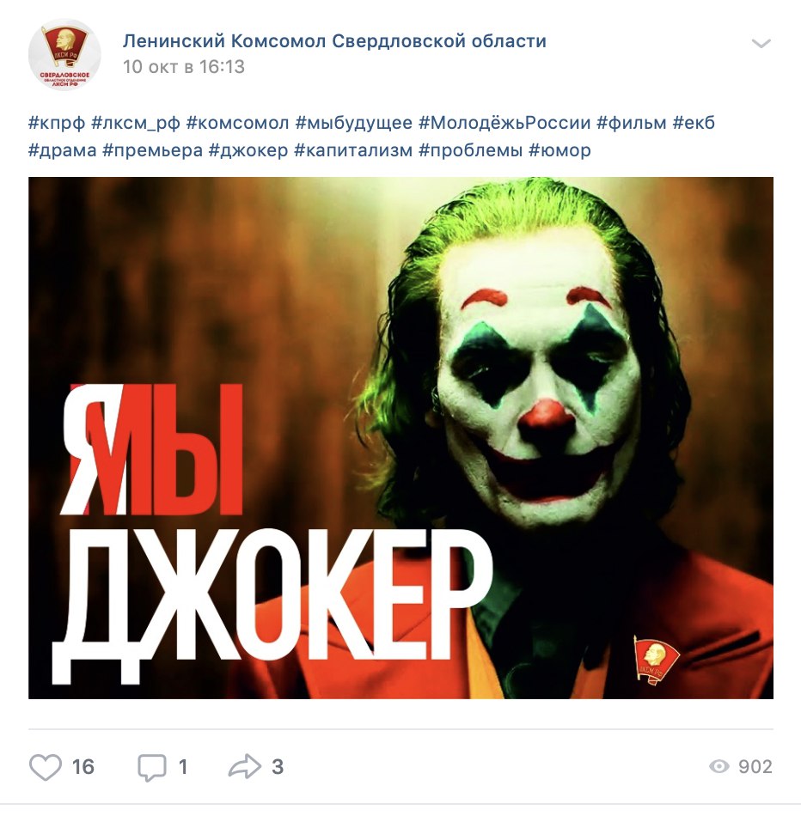The width and height of the screenshot is (801, 816).
Task: Follow the #юмор hashtag
Action: pyautogui.click(x=559, y=150)
